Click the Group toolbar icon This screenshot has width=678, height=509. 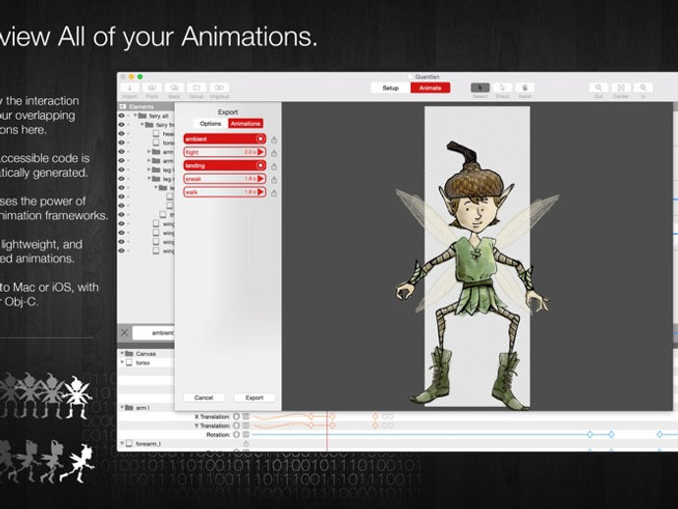point(197,87)
